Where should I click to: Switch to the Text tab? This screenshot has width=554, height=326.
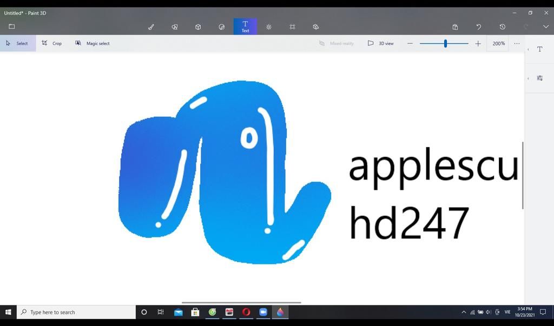245,26
